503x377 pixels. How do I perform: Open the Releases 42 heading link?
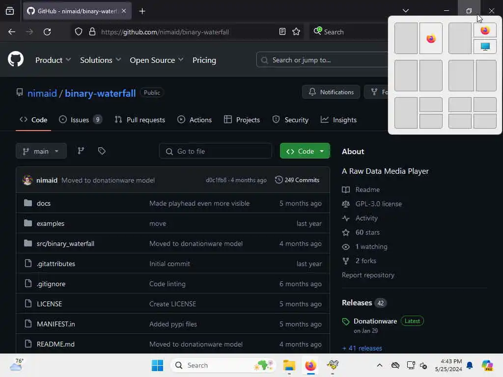click(x=364, y=302)
